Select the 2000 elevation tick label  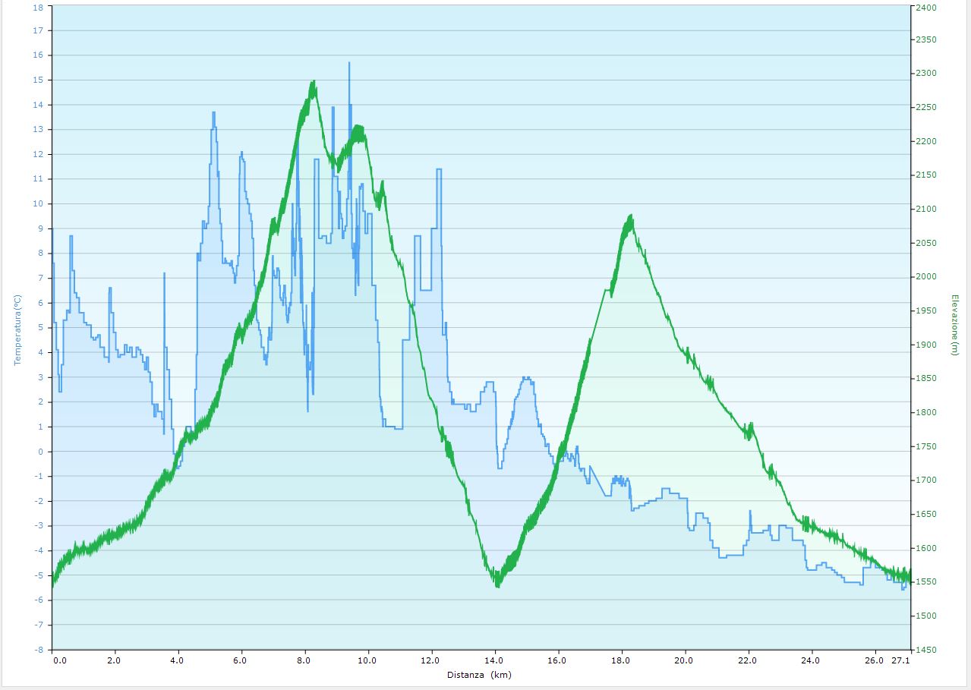tap(928, 277)
